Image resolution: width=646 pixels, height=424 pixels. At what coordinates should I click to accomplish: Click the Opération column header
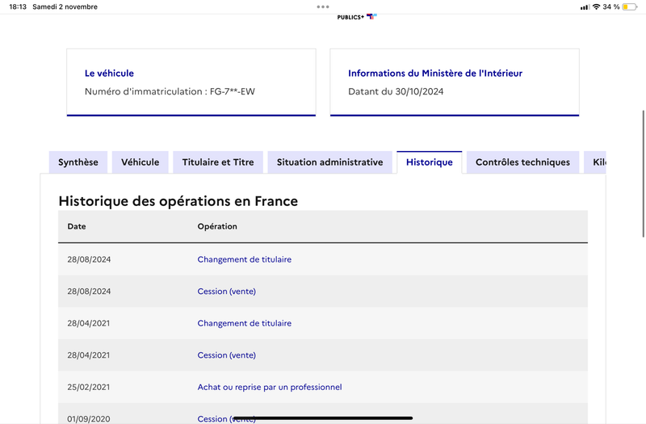[217, 226]
